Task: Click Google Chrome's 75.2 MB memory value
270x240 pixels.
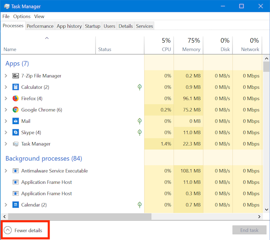Action: point(192,110)
